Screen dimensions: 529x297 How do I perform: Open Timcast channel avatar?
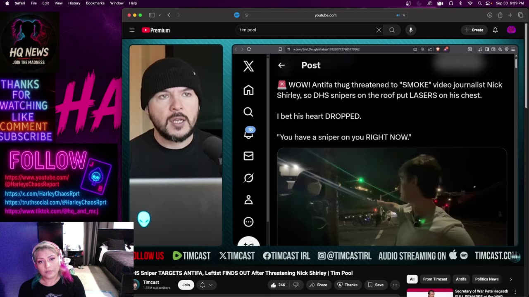coord(136,285)
